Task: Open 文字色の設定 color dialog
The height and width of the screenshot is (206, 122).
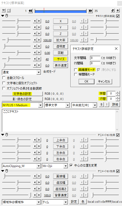Action: tap(22, 94)
